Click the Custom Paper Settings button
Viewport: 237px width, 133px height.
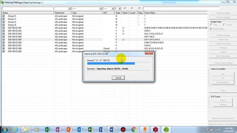coord(223,63)
